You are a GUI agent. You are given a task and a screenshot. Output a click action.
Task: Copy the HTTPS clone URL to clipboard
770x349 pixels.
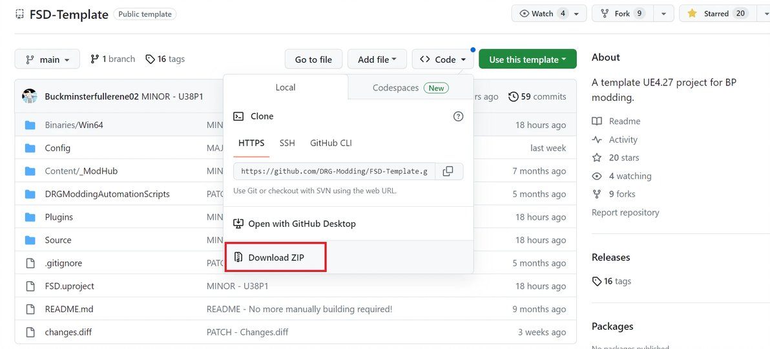(x=448, y=171)
